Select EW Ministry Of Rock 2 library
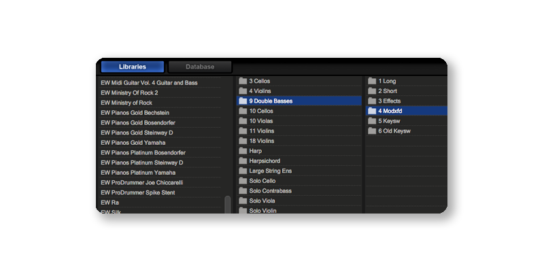544x272 pixels. pyautogui.click(x=129, y=92)
